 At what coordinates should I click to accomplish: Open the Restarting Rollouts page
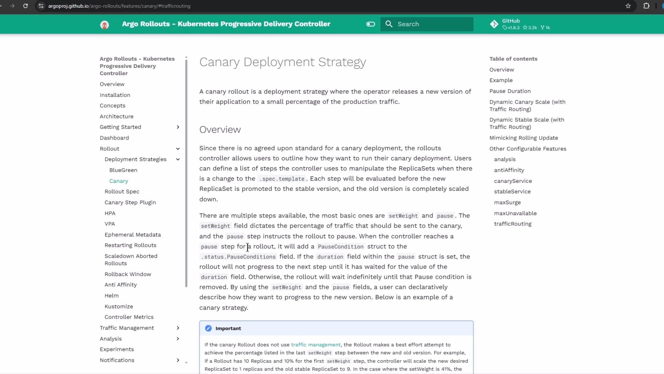(x=130, y=245)
